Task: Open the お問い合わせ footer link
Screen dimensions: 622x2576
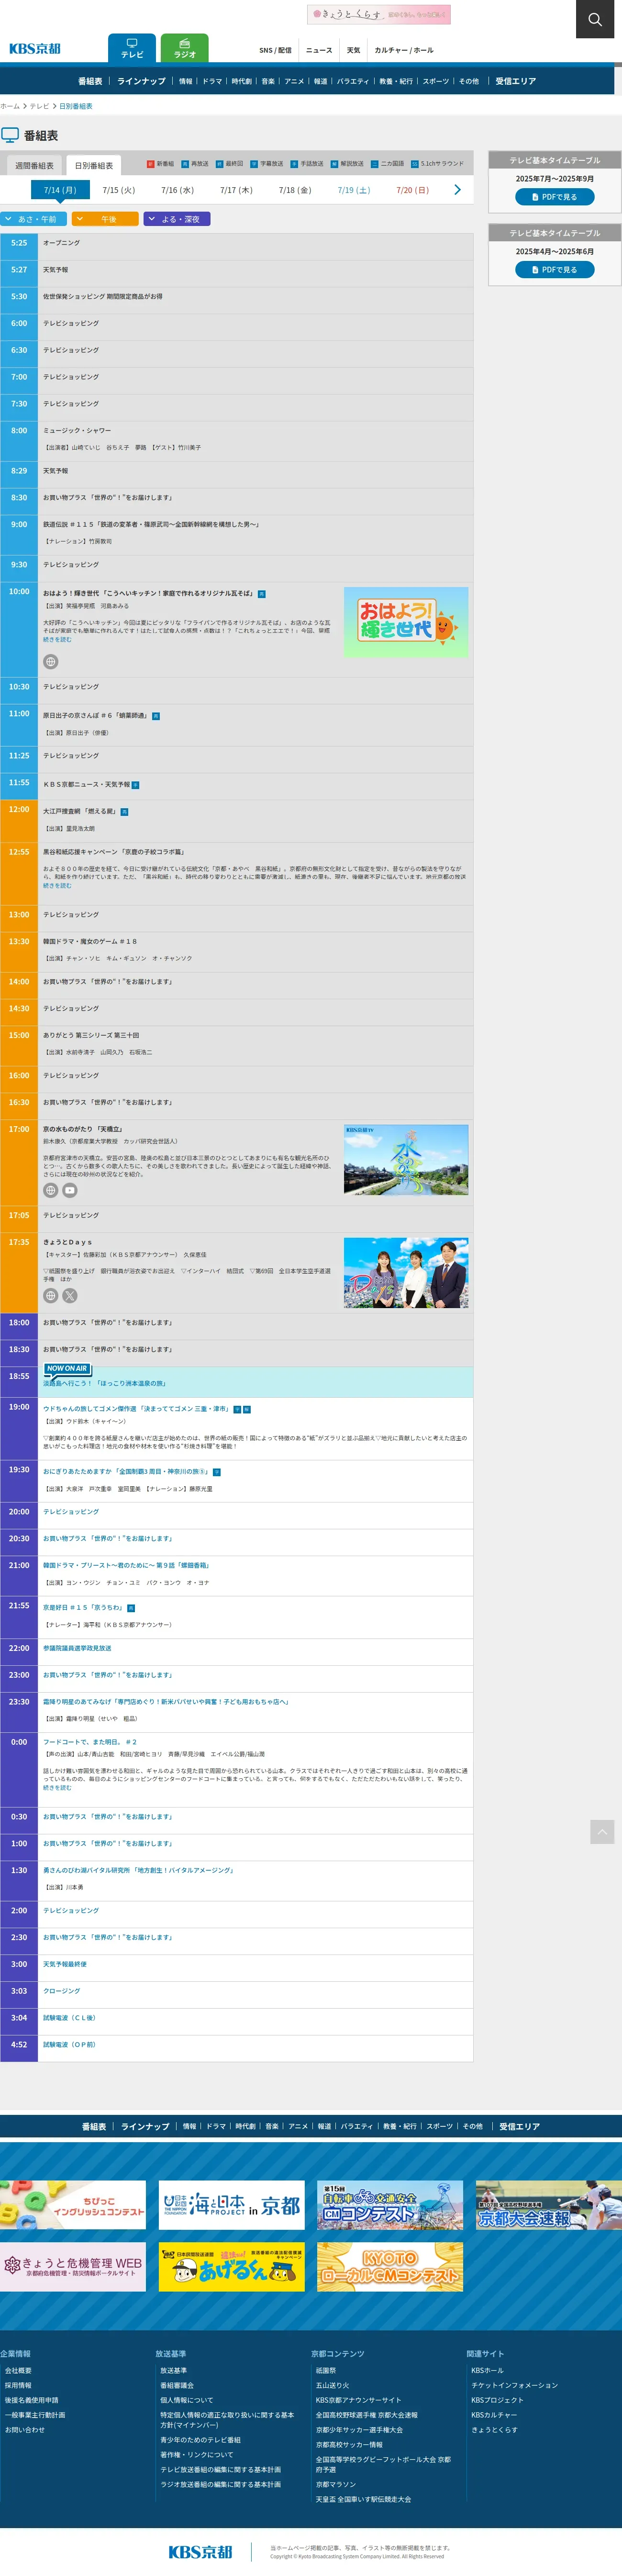Action: (x=25, y=2430)
